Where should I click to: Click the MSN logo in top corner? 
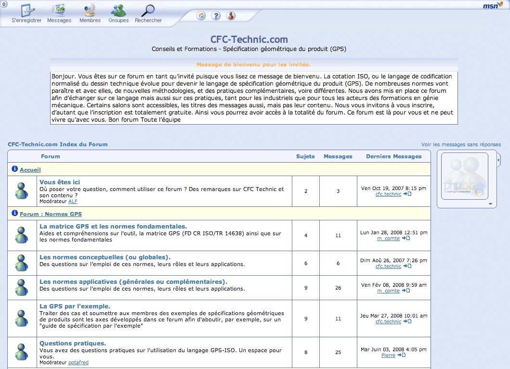tap(493, 5)
